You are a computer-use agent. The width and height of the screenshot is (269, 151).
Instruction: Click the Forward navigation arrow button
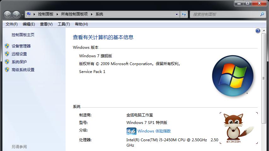[x=16, y=14]
